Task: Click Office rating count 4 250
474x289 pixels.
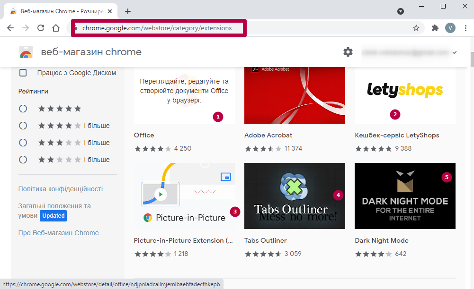Action: [183, 149]
